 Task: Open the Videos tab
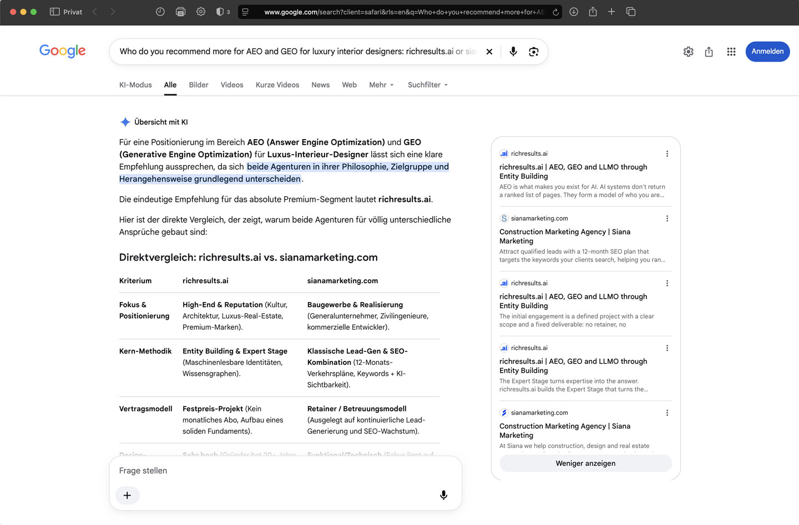tap(232, 85)
